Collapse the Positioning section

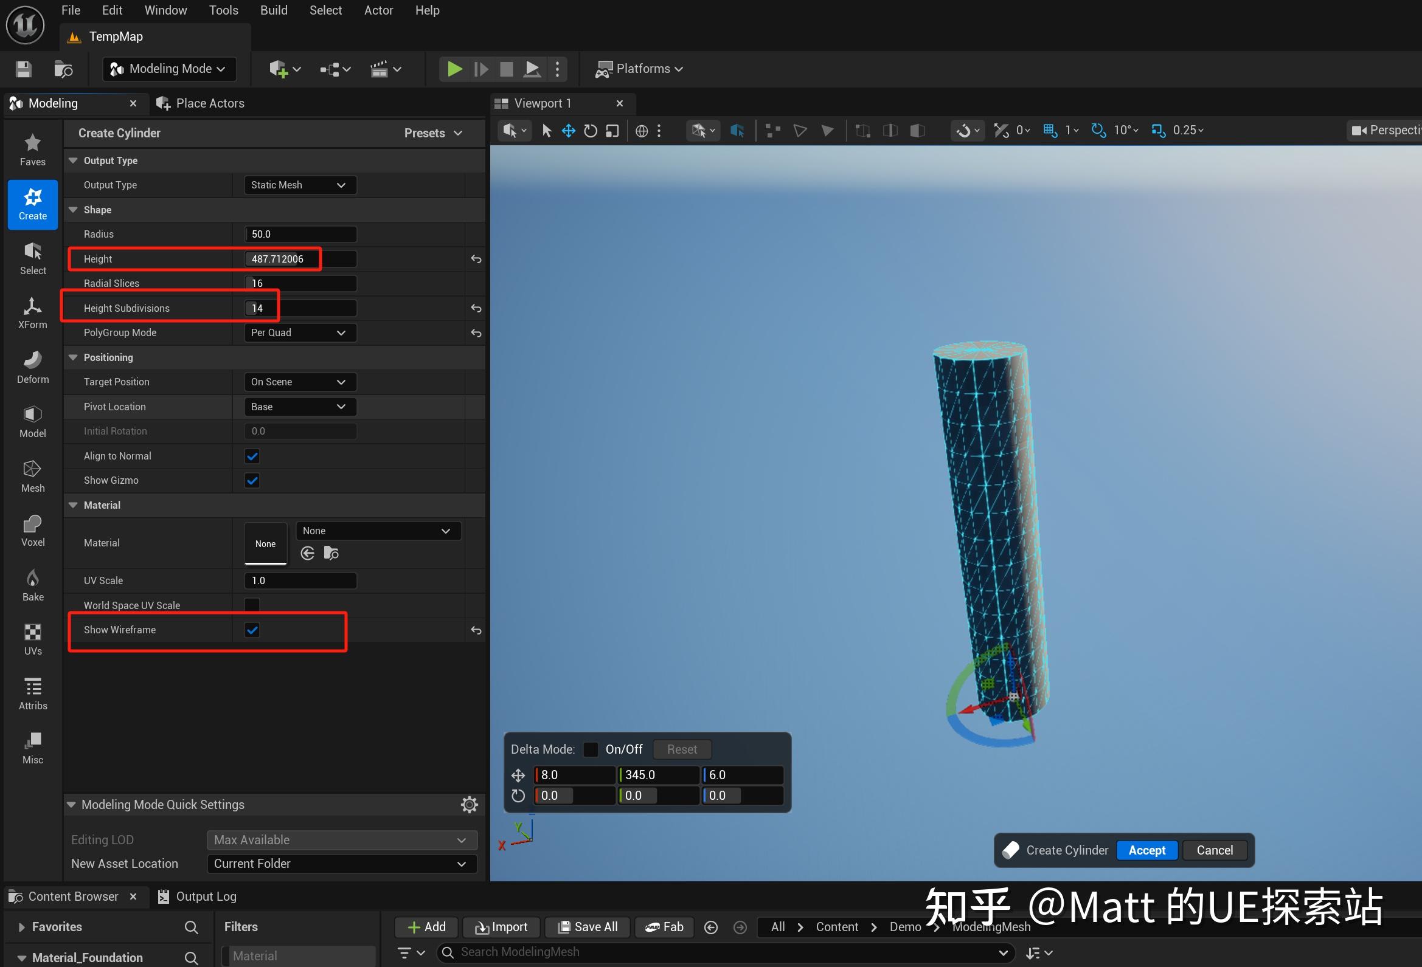click(x=73, y=357)
